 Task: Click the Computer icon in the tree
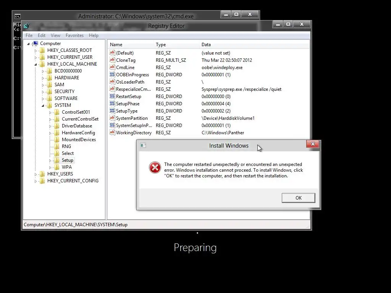(36, 43)
